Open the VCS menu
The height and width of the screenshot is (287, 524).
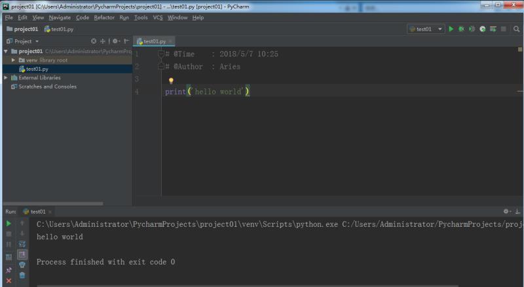pyautogui.click(x=158, y=18)
